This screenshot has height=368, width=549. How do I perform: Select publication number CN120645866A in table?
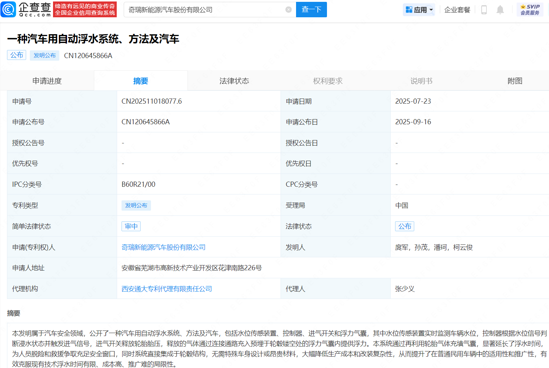(145, 122)
